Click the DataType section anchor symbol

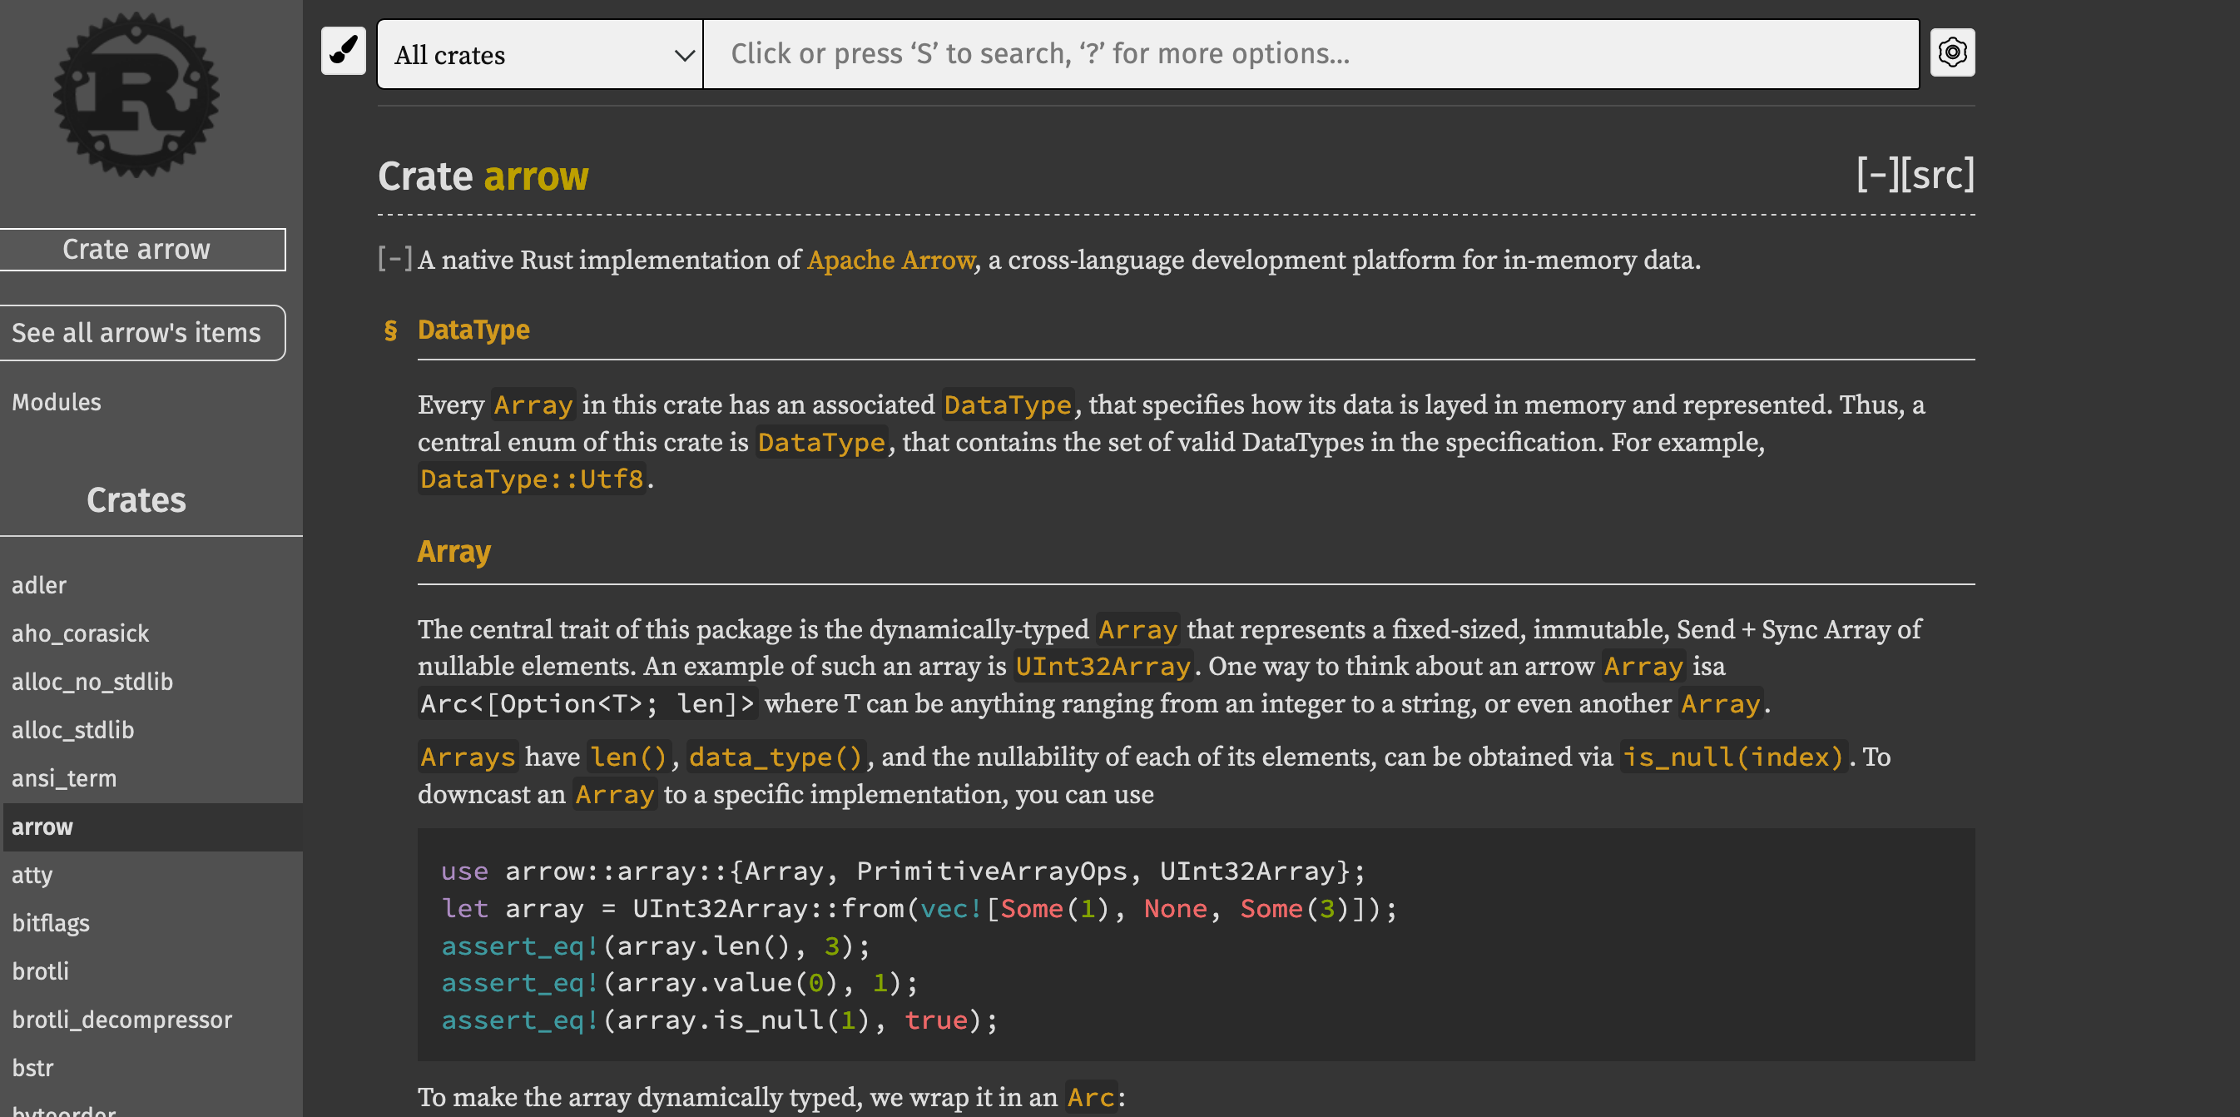(390, 330)
